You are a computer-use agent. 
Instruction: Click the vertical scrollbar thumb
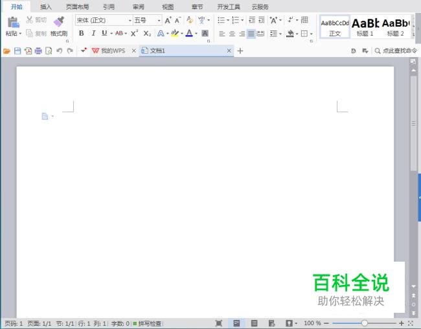[413, 123]
